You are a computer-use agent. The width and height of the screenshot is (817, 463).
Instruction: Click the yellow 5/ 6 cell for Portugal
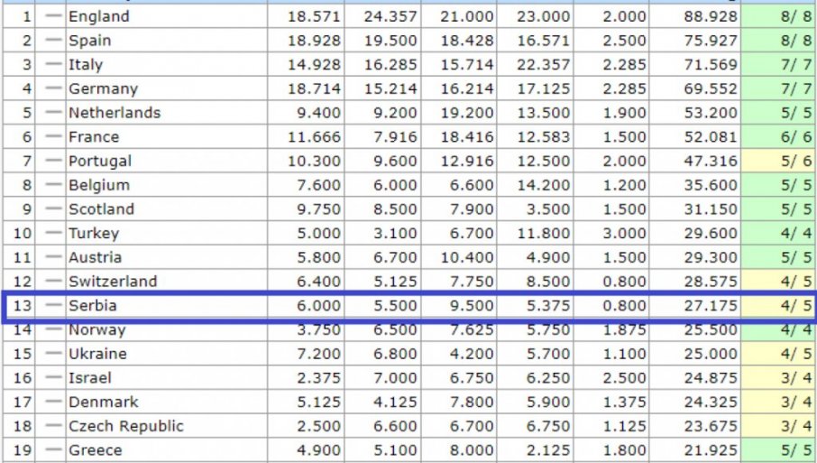tap(777, 162)
